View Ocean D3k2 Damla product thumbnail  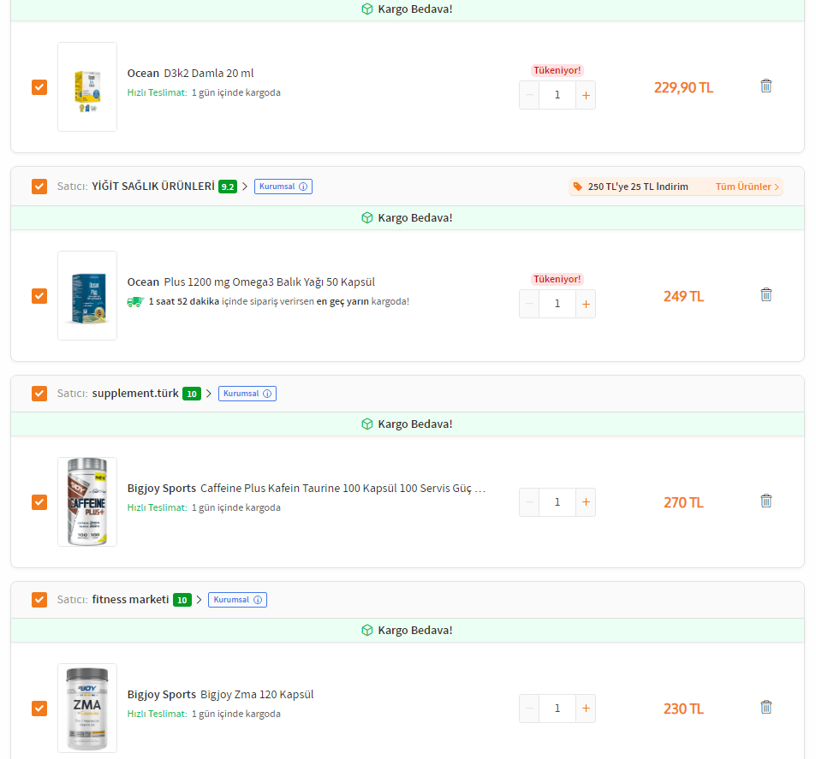pyautogui.click(x=87, y=87)
